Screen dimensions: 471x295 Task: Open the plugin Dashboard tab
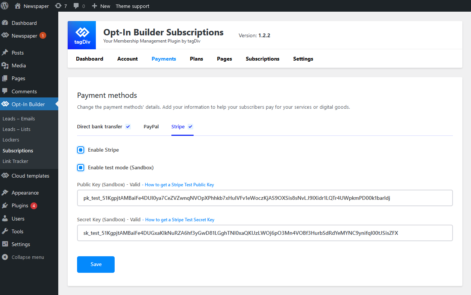point(89,59)
